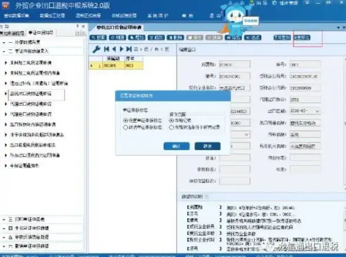Click the 查询 search toolbar button
Screen dimensions: 346x257
tap(98, 38)
